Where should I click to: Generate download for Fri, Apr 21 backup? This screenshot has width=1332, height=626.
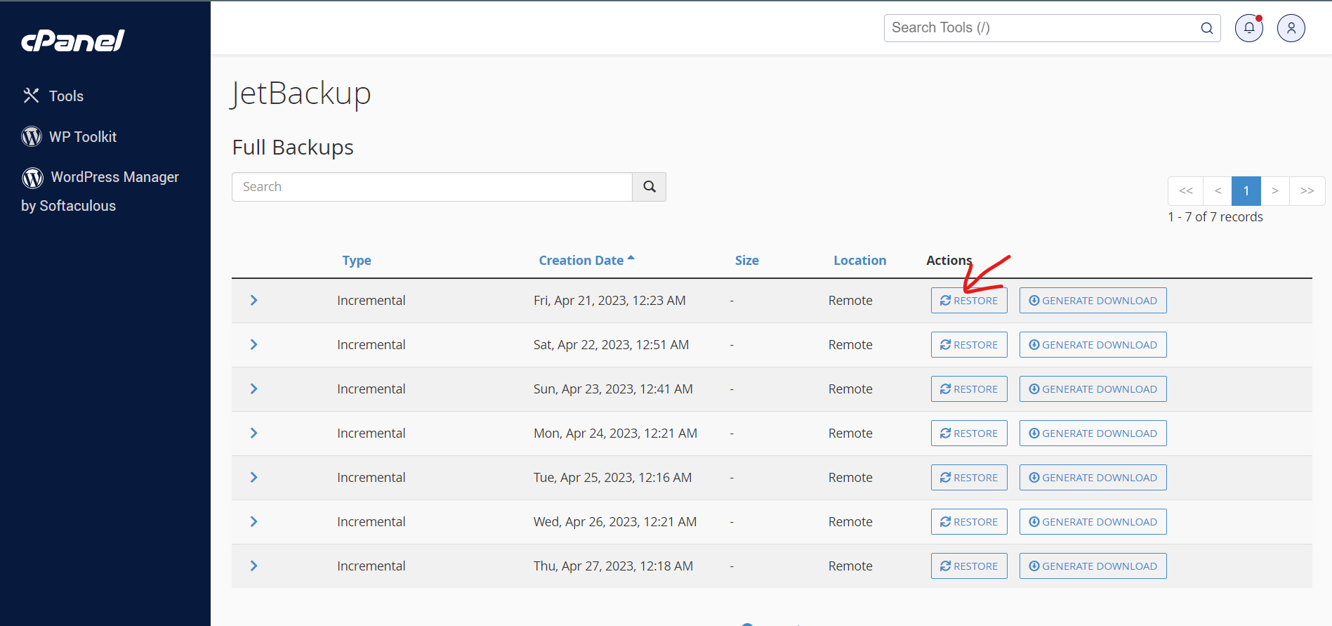coord(1093,301)
